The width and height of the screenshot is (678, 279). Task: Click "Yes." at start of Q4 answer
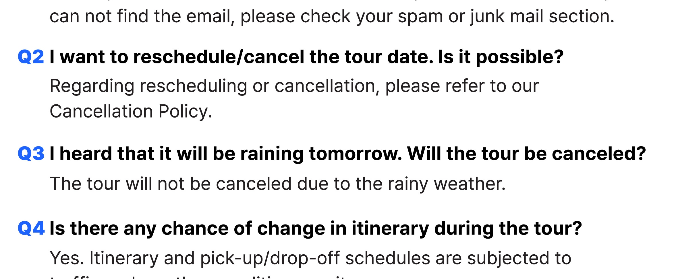point(67,258)
